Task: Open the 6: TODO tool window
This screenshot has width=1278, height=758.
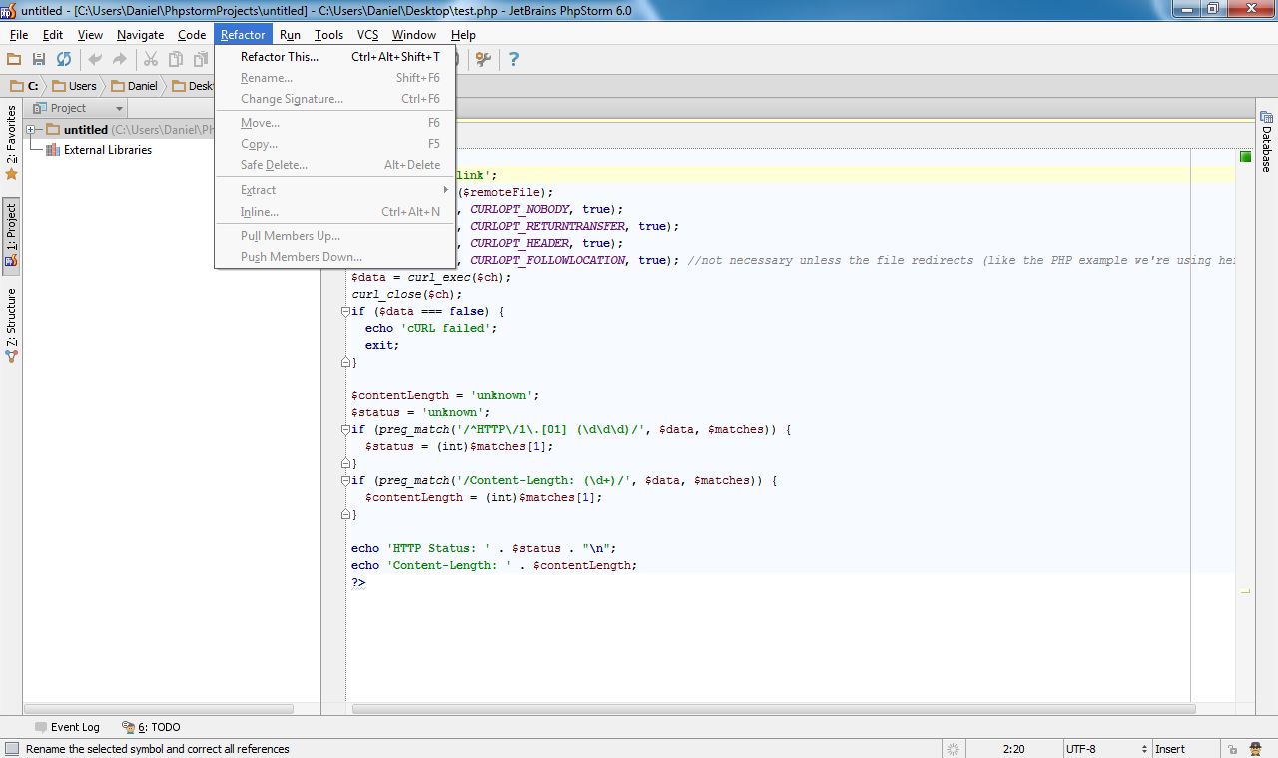Action: [x=152, y=727]
